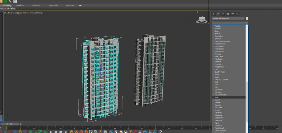The image size is (282, 133).
Task: Open the Modifier List dropdown arrow
Action: tap(247, 23)
